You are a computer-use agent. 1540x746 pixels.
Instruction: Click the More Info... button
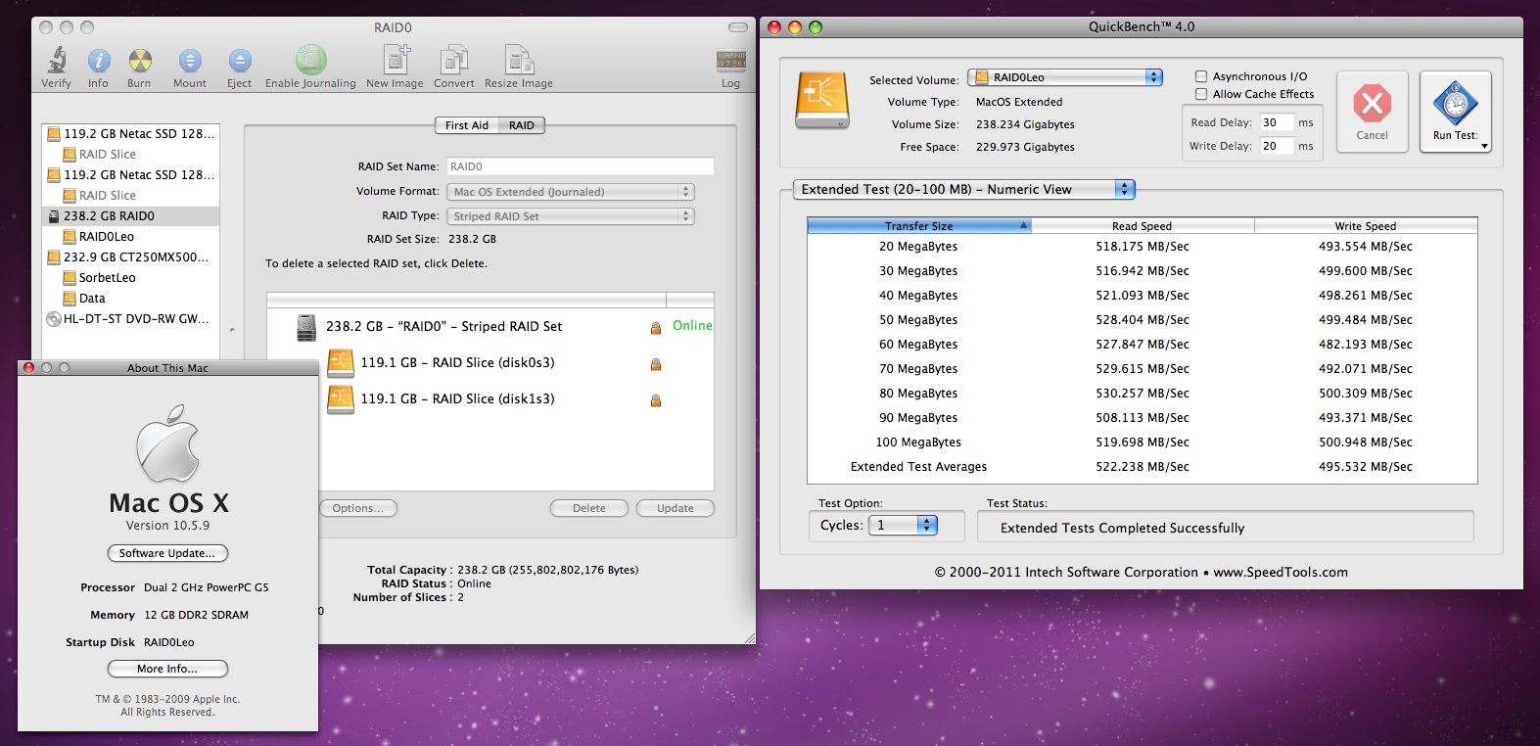(x=167, y=669)
